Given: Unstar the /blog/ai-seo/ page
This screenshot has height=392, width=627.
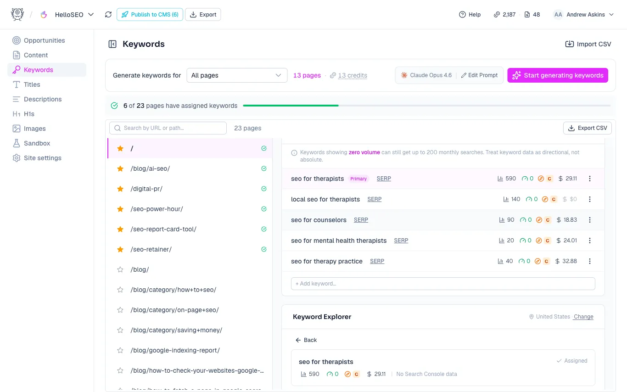Looking at the screenshot, I should [120, 168].
